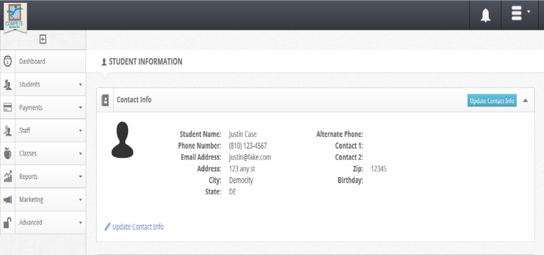Open the Dashboard menu item
This screenshot has width=544, height=255.
(32, 61)
